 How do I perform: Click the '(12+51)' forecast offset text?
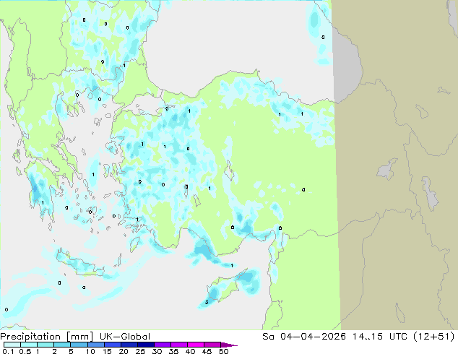click(x=434, y=337)
